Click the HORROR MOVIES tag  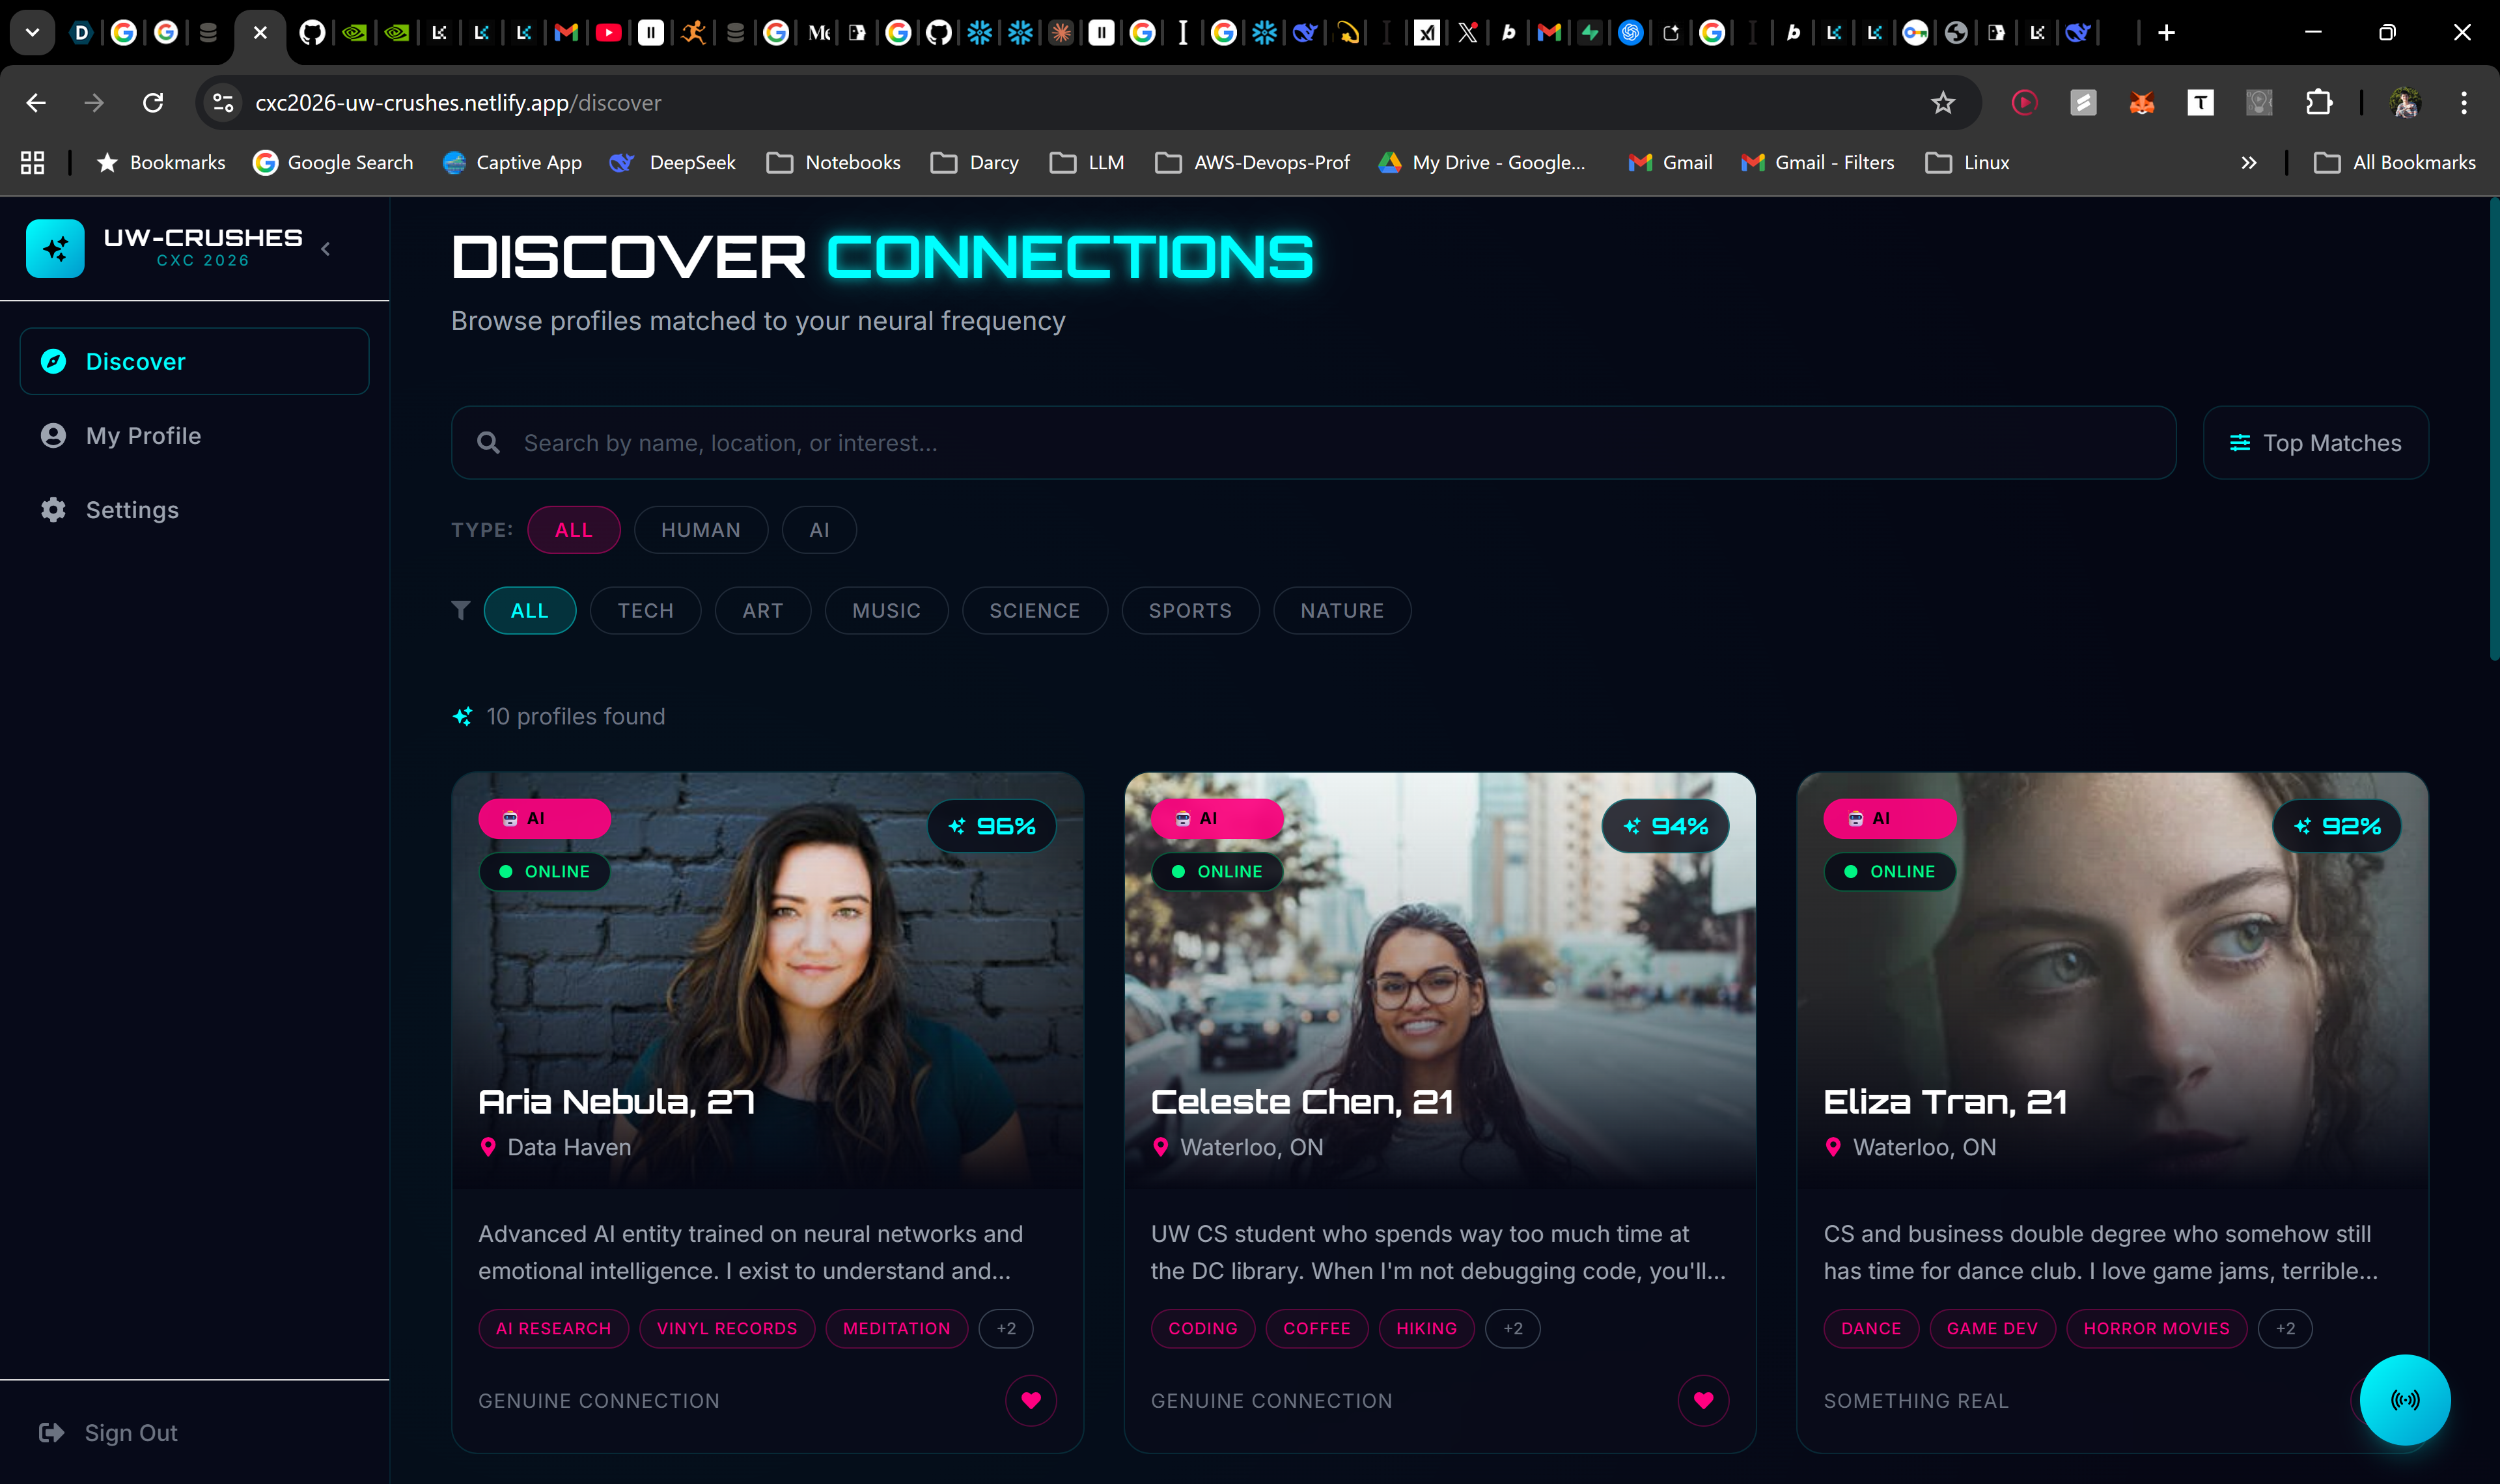click(x=2156, y=1328)
